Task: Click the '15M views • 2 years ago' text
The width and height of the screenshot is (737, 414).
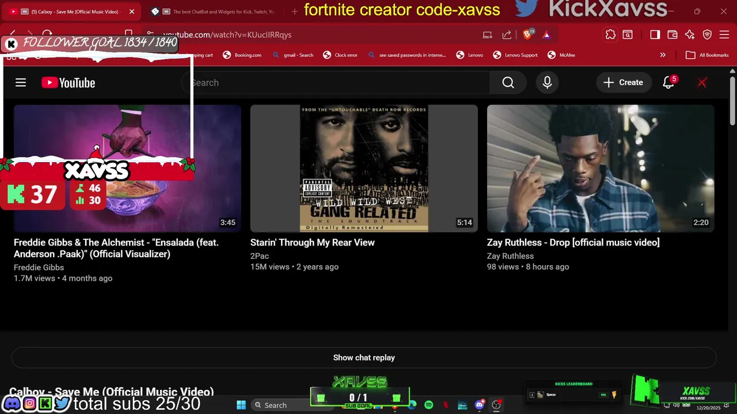Action: [294, 267]
